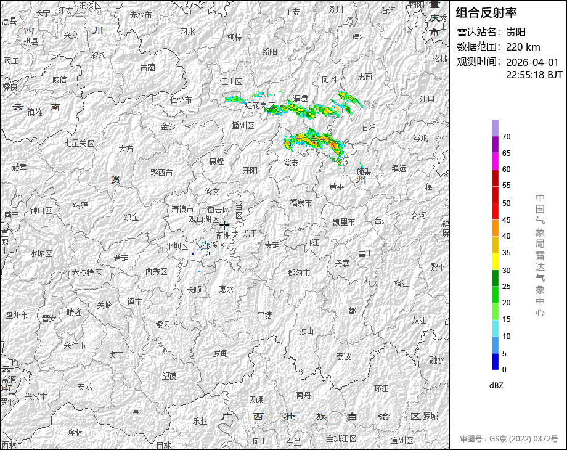567x450 pixels.
Task: Click the dBZ unit label below legend
Action: click(x=496, y=385)
